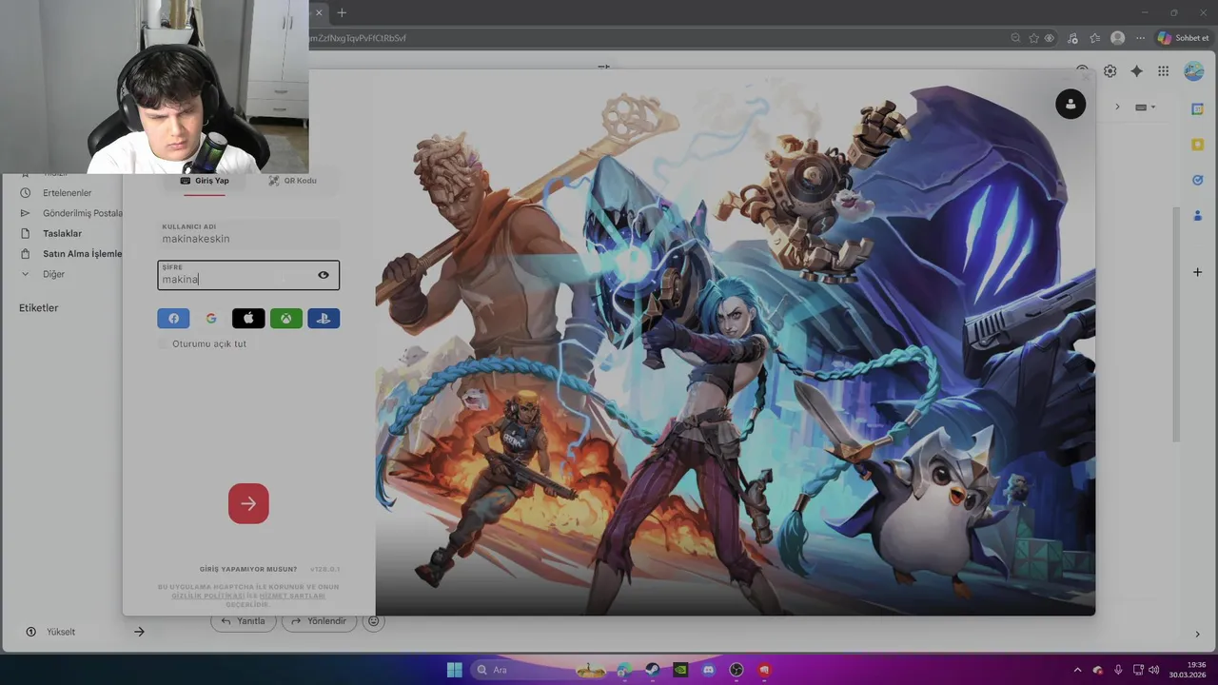Open the emoji reaction button in Gmail
Image resolution: width=1218 pixels, height=685 pixels.
pos(374,621)
